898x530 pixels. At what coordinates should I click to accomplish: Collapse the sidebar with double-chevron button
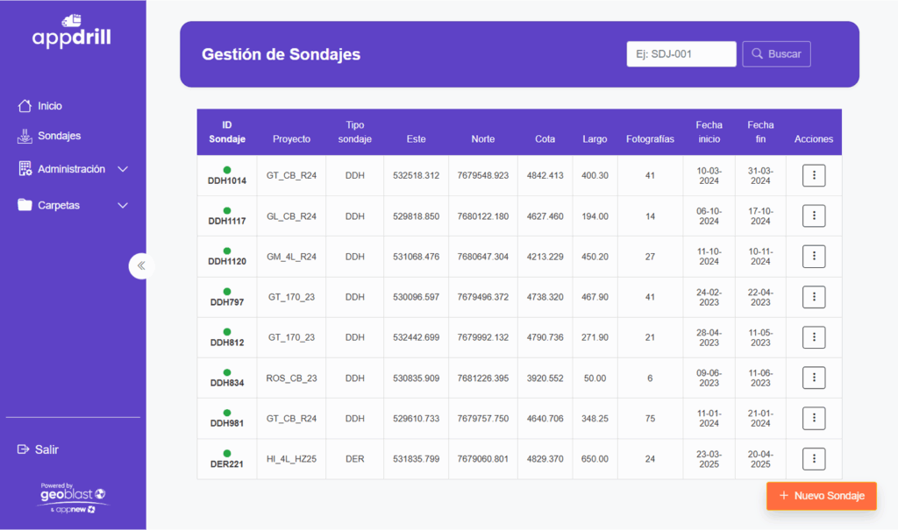tap(141, 265)
